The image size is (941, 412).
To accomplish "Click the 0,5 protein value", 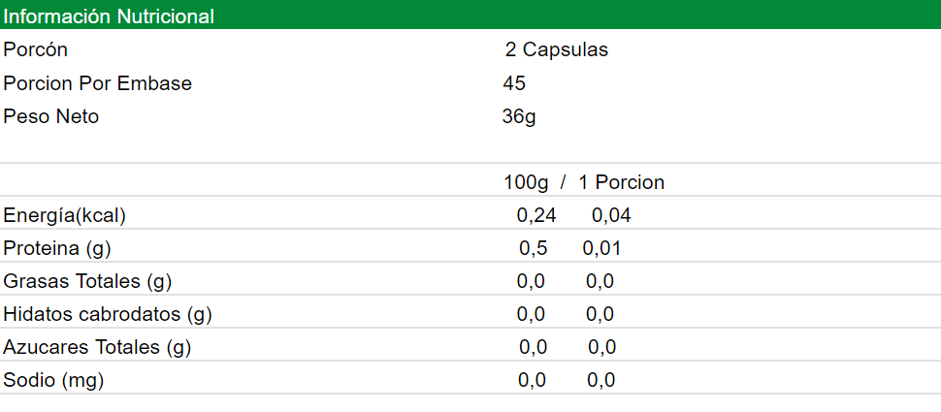I will 534,248.
